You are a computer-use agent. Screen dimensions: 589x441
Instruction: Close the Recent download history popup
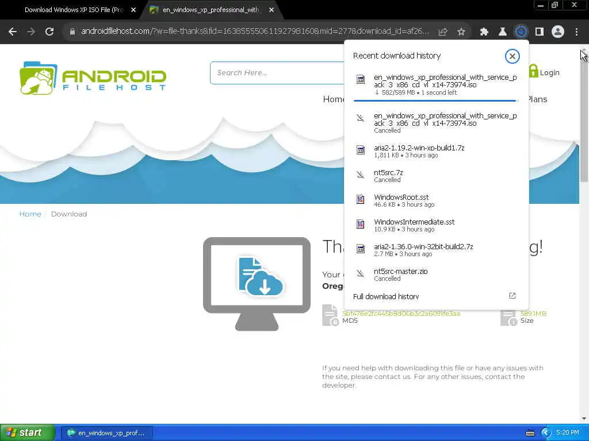(x=512, y=56)
